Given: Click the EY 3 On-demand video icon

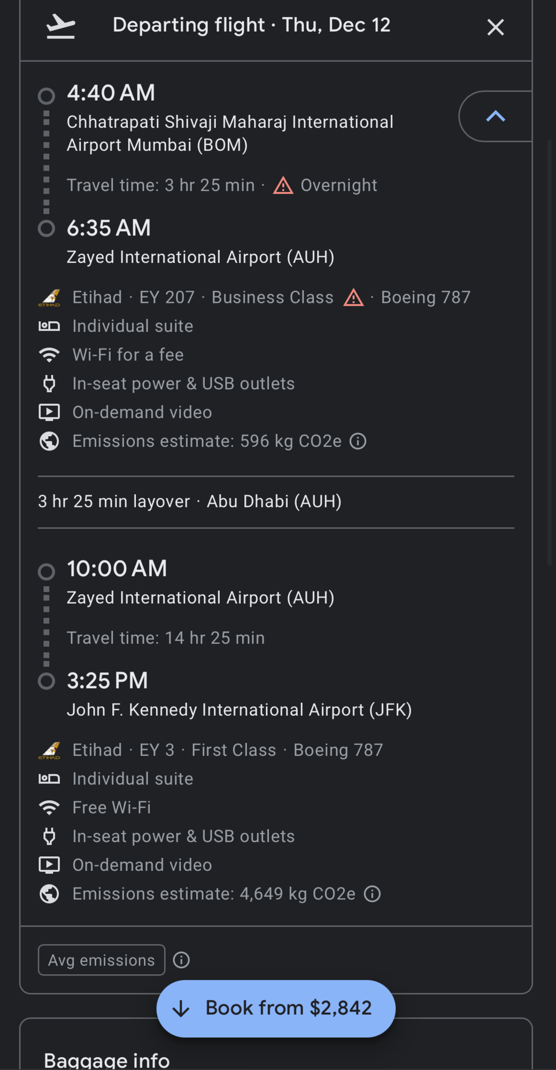Looking at the screenshot, I should click(49, 865).
